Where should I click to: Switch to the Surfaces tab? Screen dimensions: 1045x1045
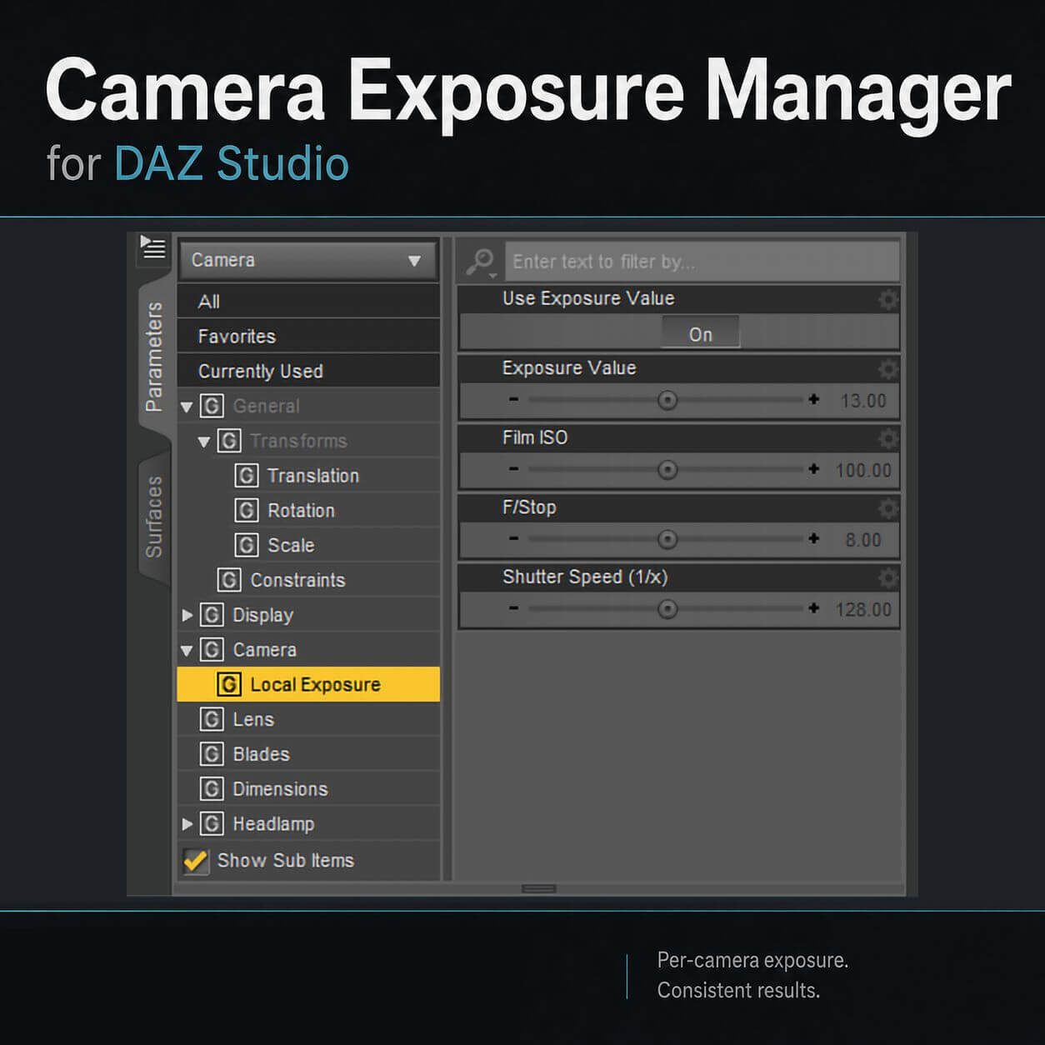[x=154, y=517]
